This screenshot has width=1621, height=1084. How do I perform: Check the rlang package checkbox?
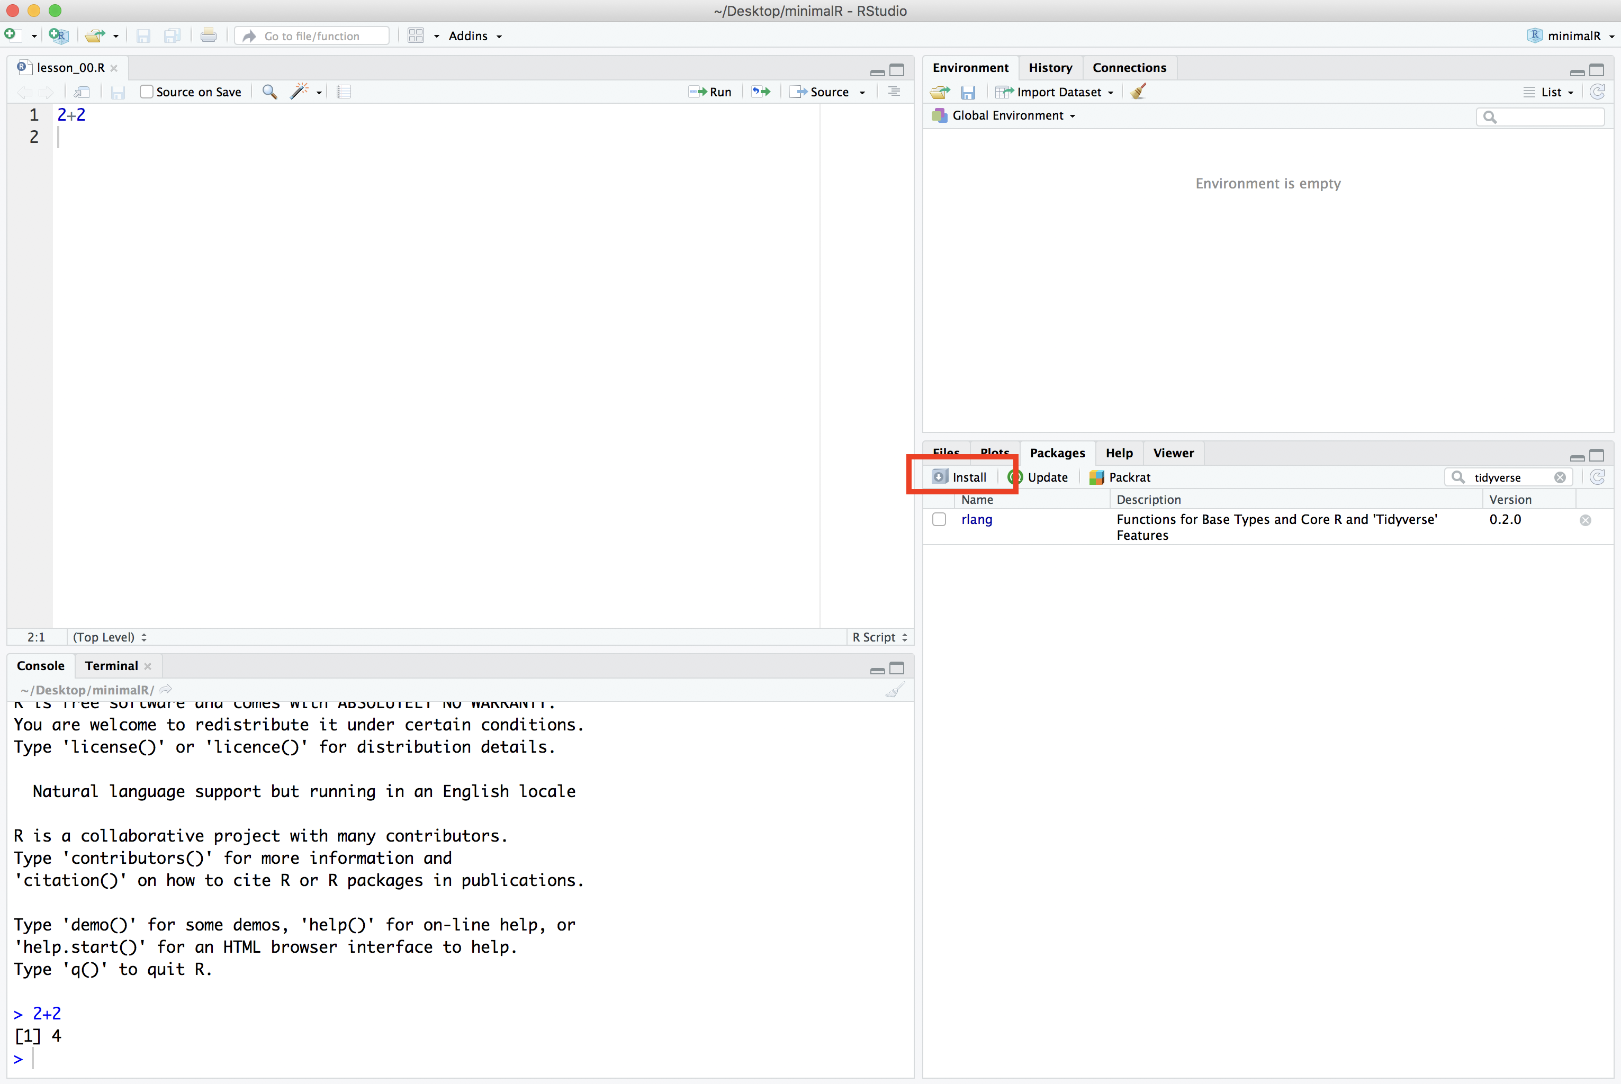pyautogui.click(x=939, y=519)
